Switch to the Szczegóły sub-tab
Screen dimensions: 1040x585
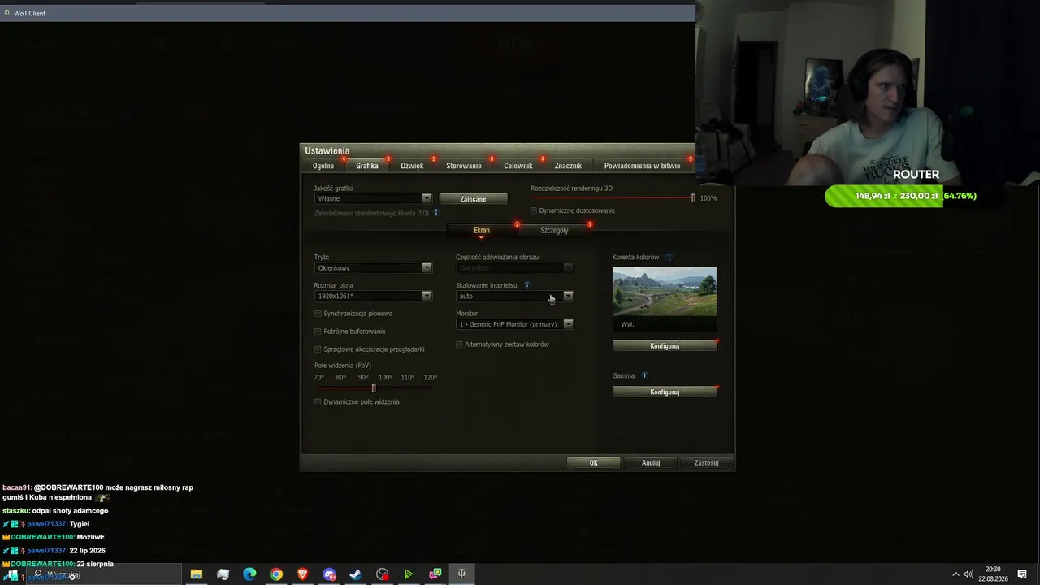[554, 231]
